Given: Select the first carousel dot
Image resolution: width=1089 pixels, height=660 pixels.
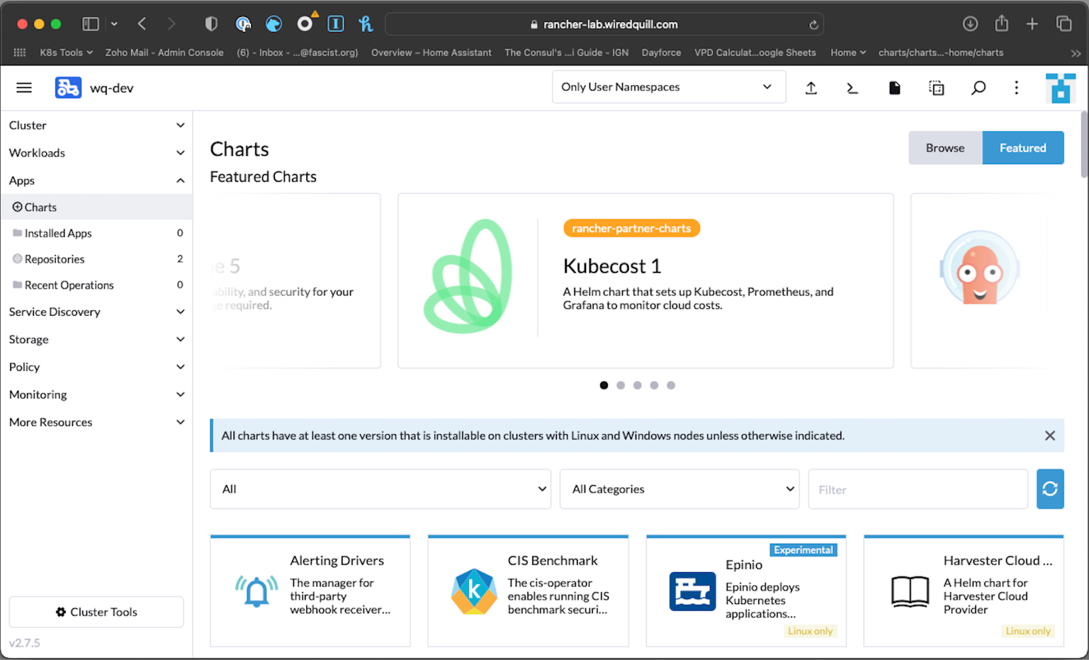Looking at the screenshot, I should coord(604,385).
